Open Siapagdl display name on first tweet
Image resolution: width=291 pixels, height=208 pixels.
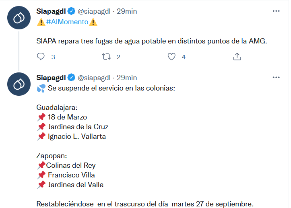pos(51,11)
